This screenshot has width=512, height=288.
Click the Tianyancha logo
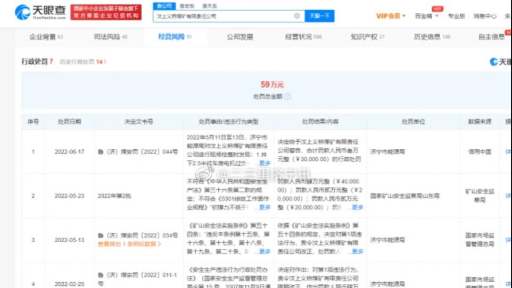coord(40,12)
